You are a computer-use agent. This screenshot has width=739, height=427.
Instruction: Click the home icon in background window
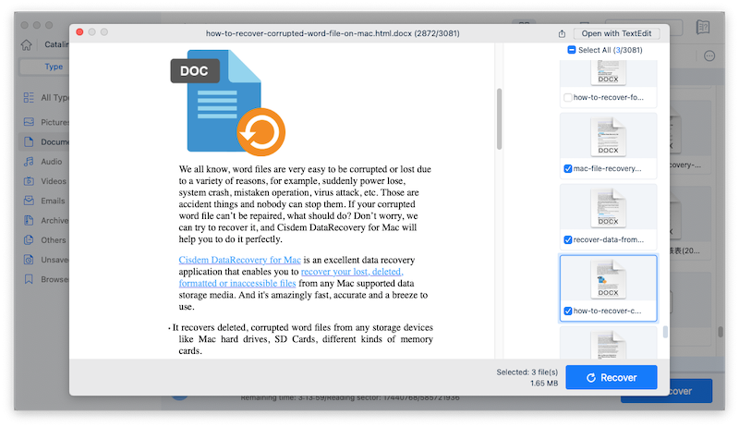[27, 44]
